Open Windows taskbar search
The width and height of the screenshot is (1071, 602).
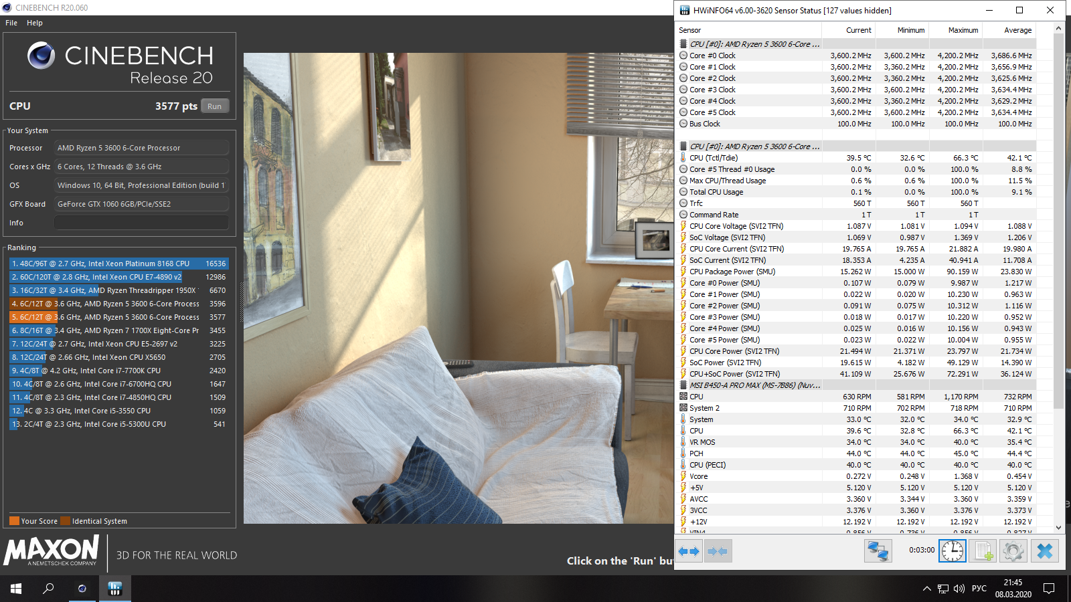48,589
